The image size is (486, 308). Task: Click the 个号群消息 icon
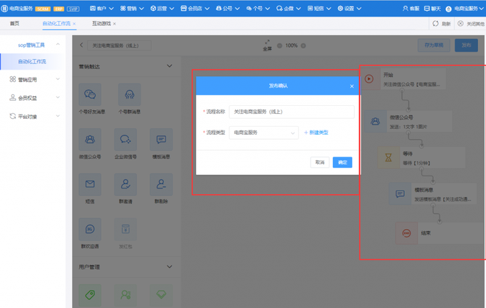tap(130, 94)
